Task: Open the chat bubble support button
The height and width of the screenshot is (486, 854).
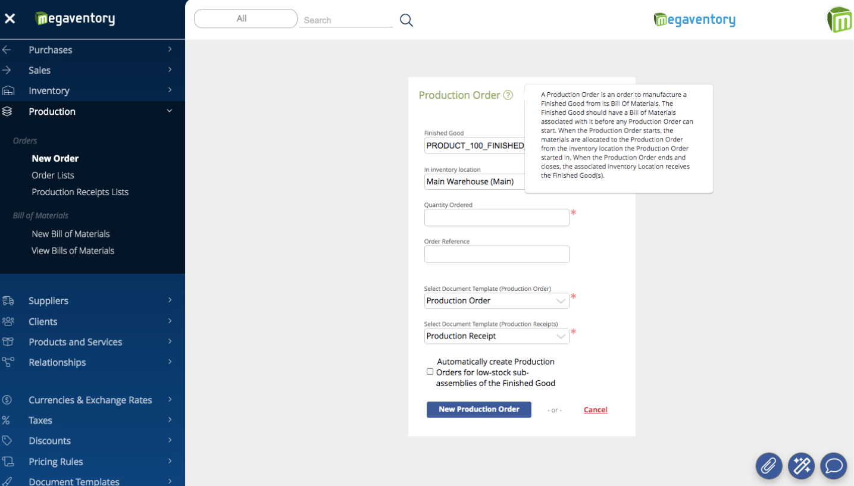Action: coord(833,466)
